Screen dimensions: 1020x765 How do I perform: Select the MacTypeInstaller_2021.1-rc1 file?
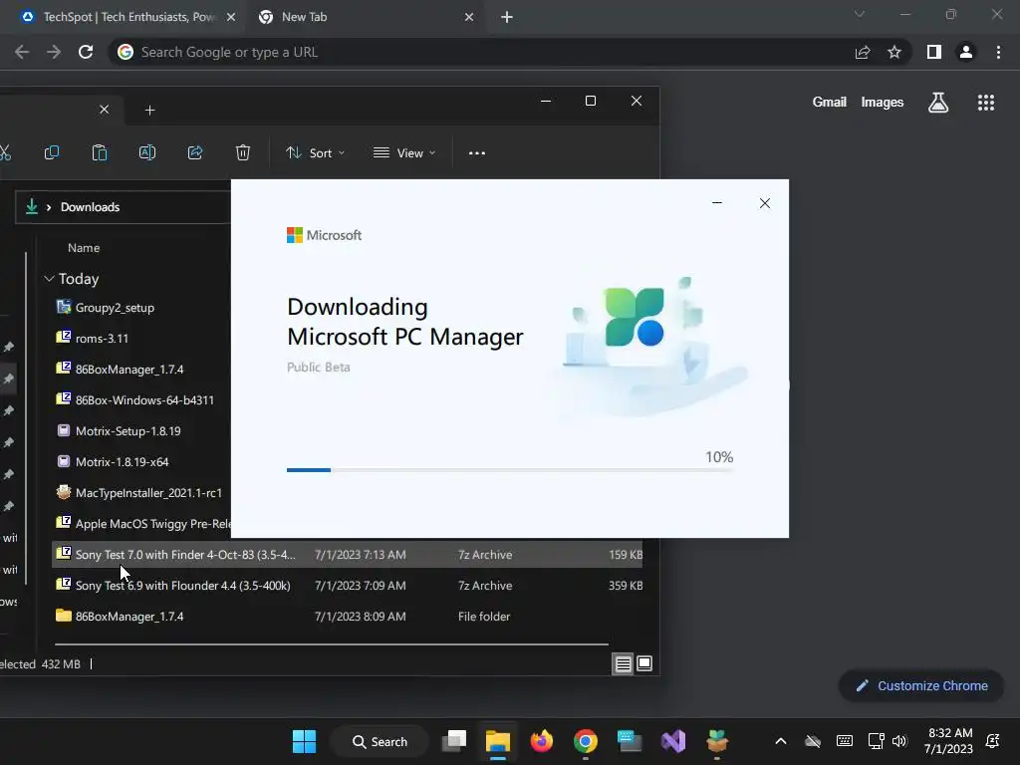[148, 492]
